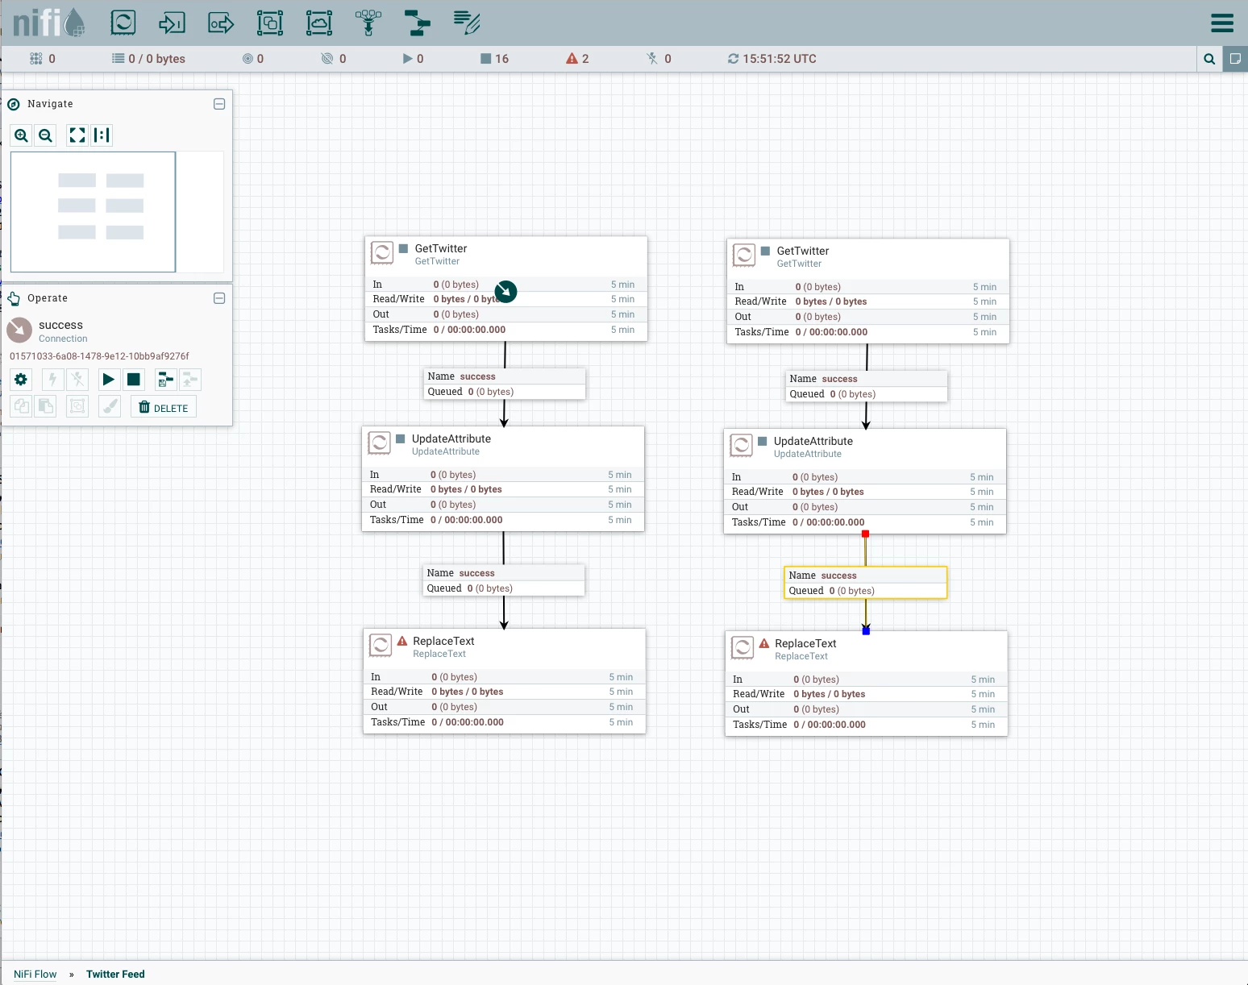Select the Label toolbar icon
This screenshot has width=1248, height=985.
tap(467, 23)
